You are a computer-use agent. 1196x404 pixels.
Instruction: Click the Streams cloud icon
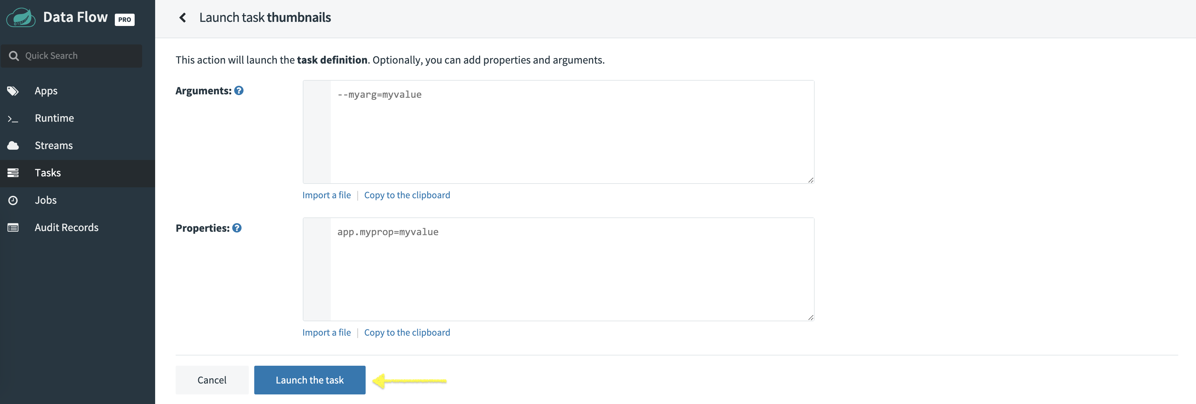click(x=13, y=146)
